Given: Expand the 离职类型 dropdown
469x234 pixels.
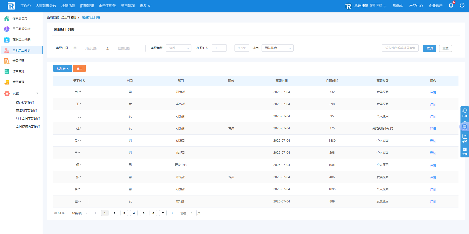Looking at the screenshot, I should [178, 48].
